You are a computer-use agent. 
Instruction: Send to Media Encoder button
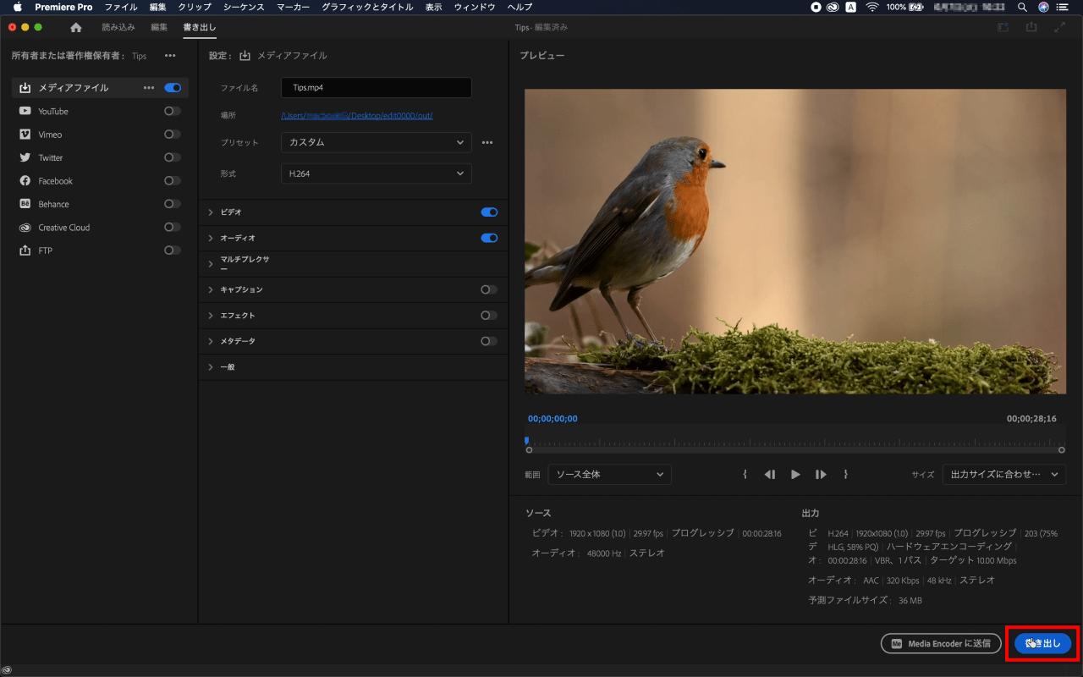pos(941,644)
